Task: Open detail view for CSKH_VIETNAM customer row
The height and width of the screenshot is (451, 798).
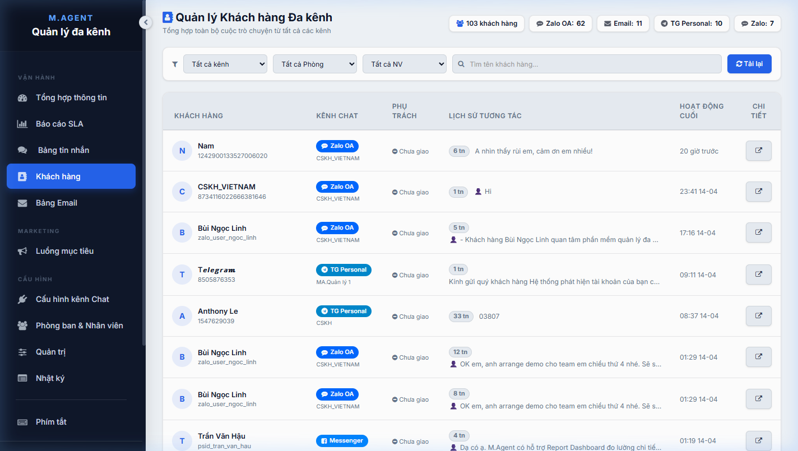Action: coord(758,192)
